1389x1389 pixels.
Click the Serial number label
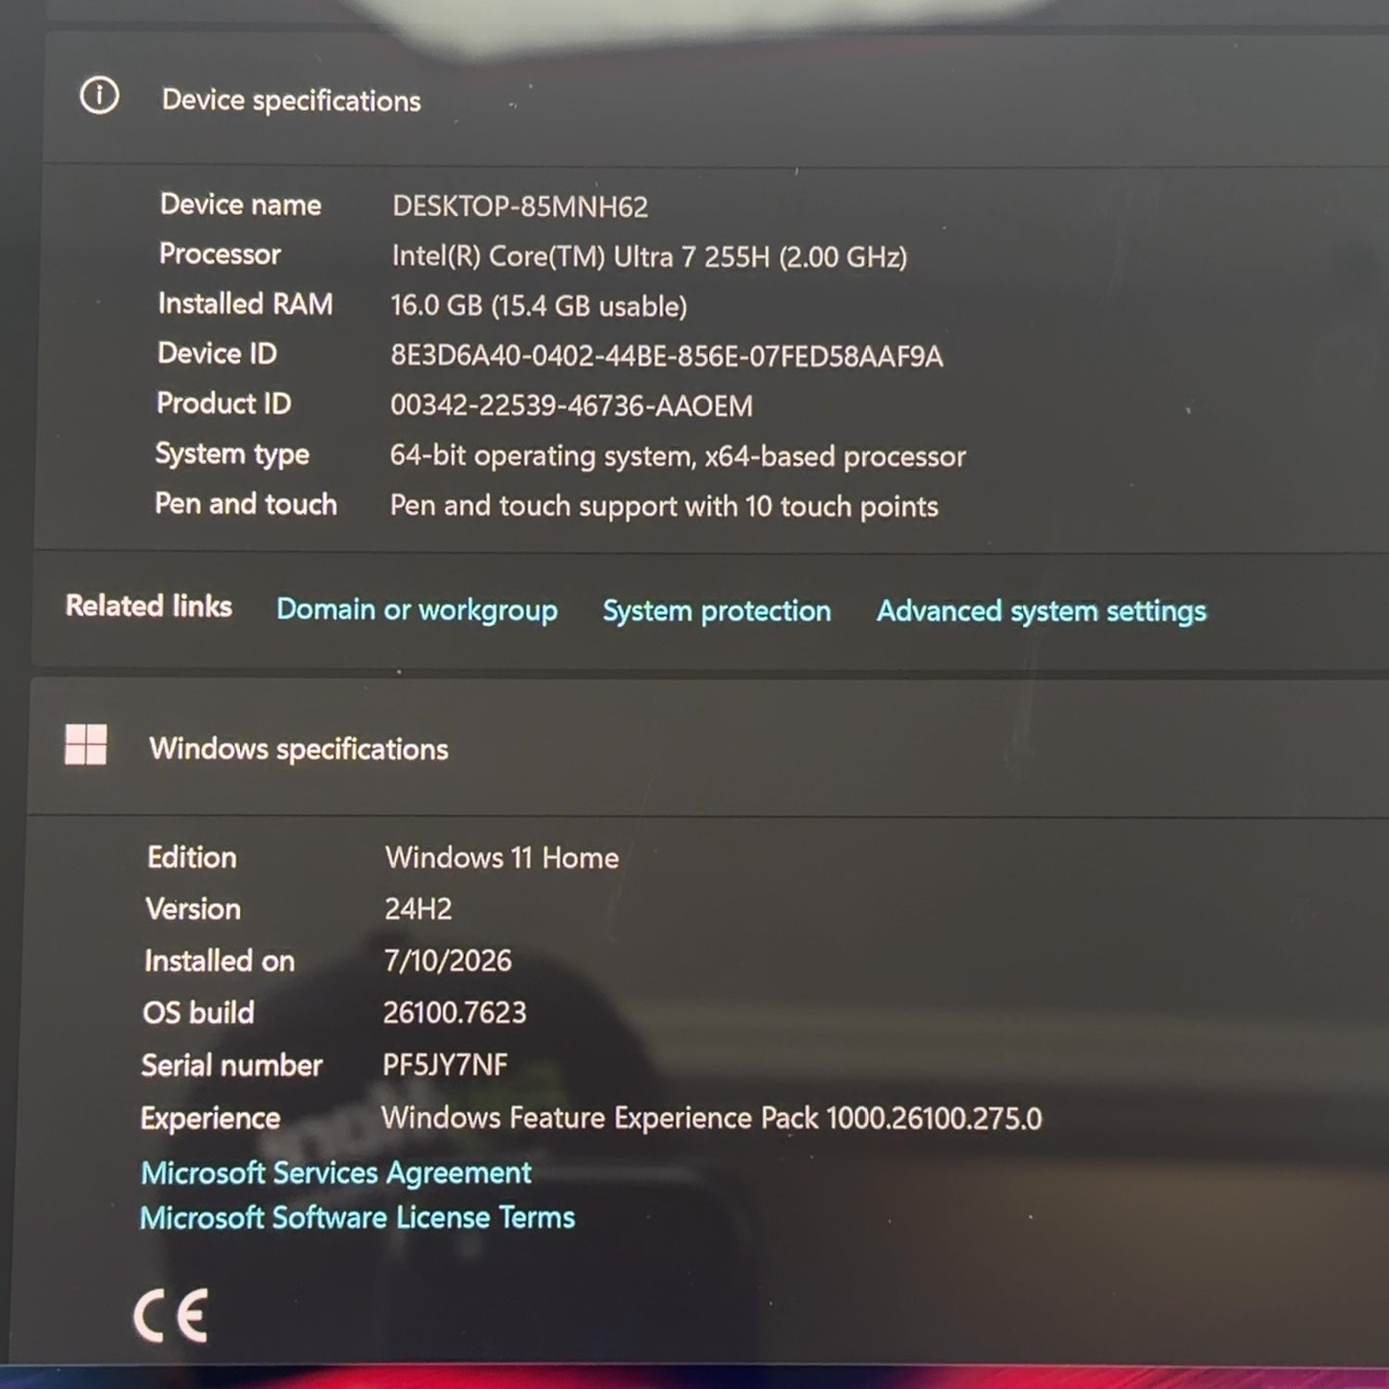(x=231, y=1065)
